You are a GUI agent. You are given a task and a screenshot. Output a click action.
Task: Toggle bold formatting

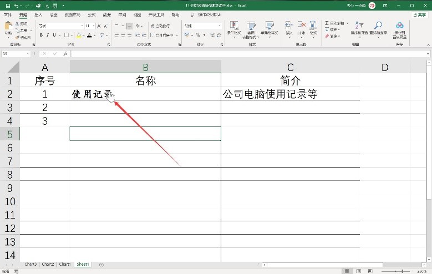coord(41,35)
